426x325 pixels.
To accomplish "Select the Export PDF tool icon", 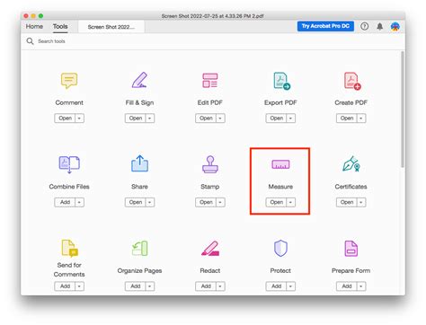I will pyautogui.click(x=281, y=81).
